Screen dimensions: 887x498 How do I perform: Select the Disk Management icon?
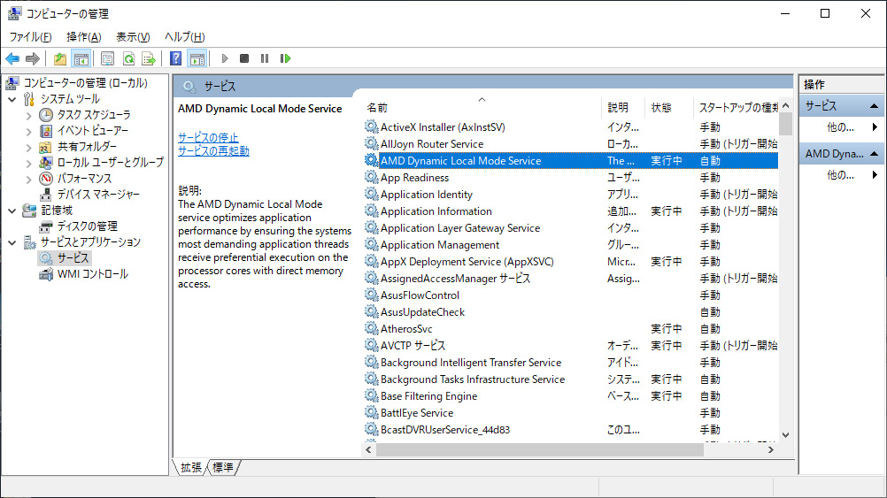point(46,226)
